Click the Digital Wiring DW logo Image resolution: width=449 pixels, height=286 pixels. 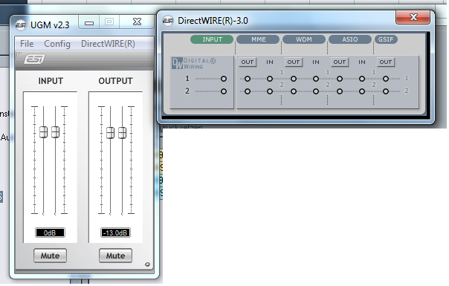click(177, 63)
